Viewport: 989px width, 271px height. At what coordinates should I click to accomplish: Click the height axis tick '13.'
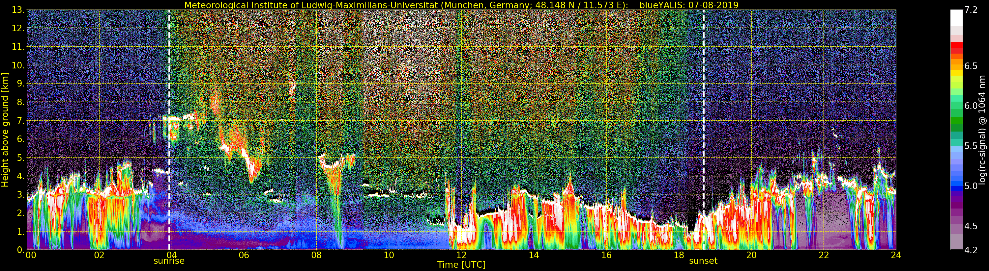[x=18, y=10]
